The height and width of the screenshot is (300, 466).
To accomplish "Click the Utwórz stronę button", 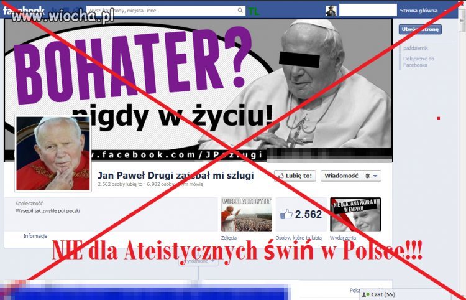I will [420, 29].
